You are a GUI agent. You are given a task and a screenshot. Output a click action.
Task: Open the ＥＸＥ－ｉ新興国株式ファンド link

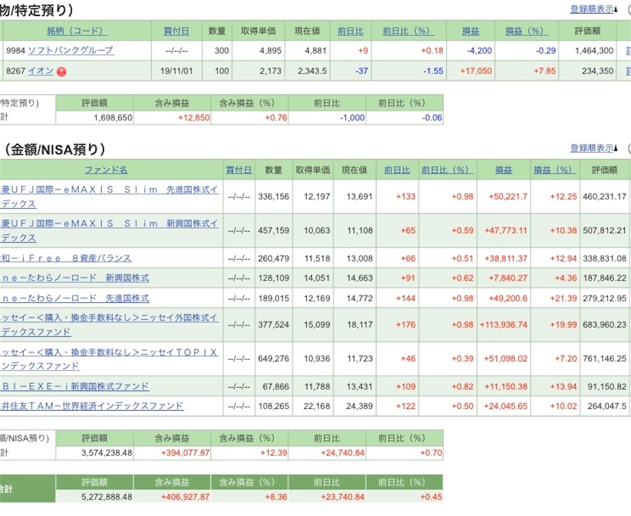click(x=74, y=386)
